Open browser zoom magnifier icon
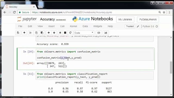 (160, 12)
